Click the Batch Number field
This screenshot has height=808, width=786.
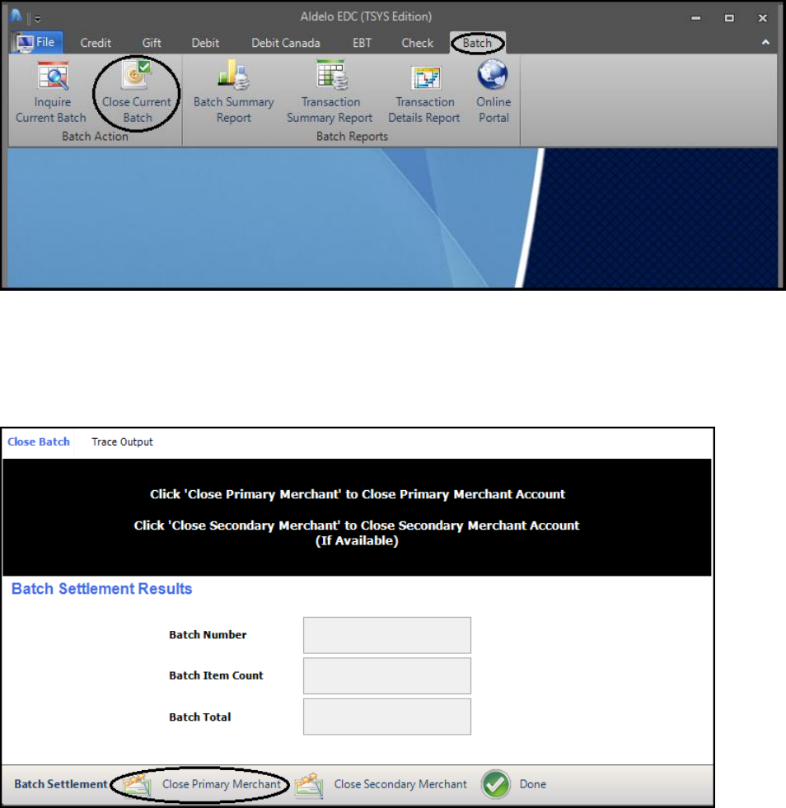click(x=387, y=635)
